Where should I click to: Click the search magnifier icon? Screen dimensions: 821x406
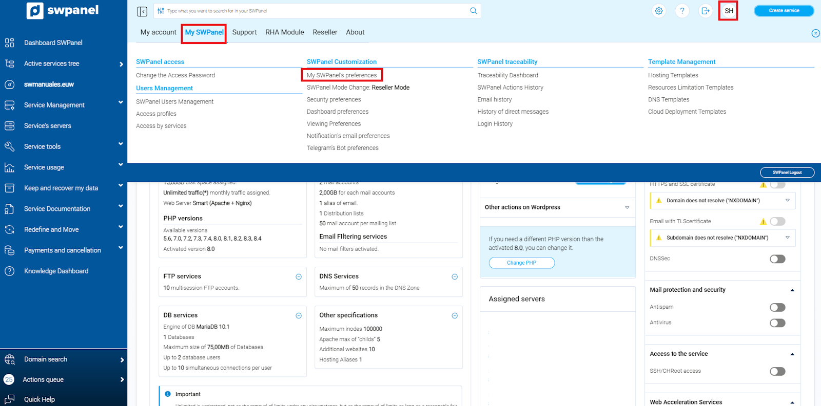473,11
